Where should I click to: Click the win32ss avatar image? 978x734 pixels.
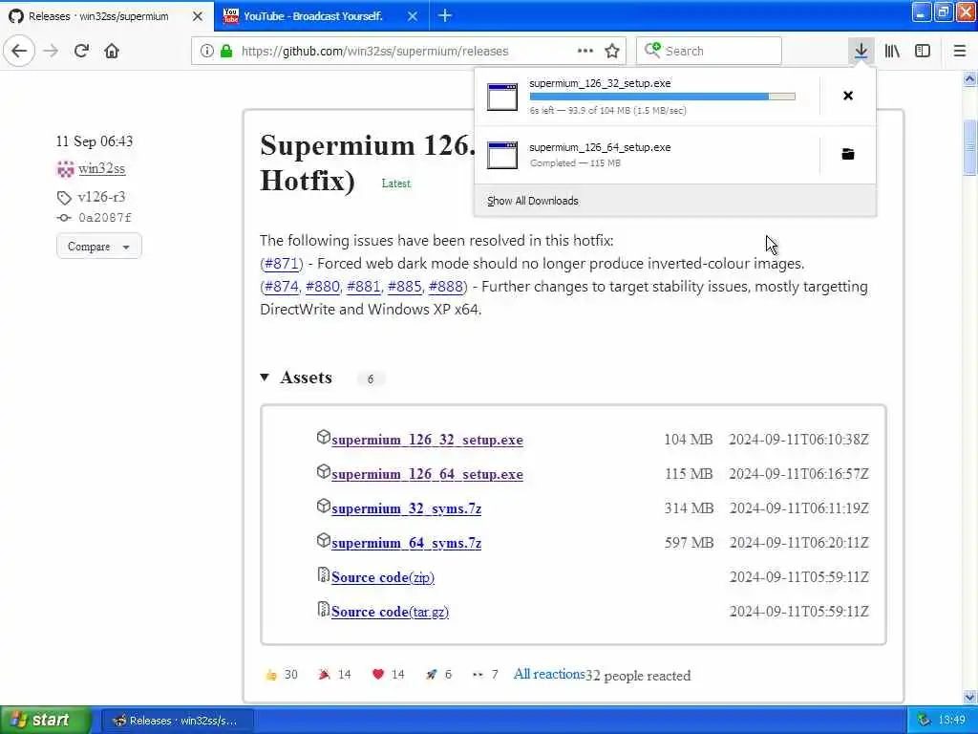coord(65,169)
